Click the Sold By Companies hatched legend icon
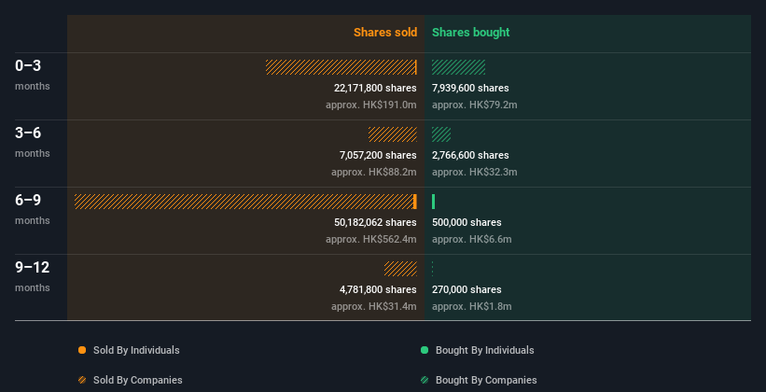 coord(82,380)
